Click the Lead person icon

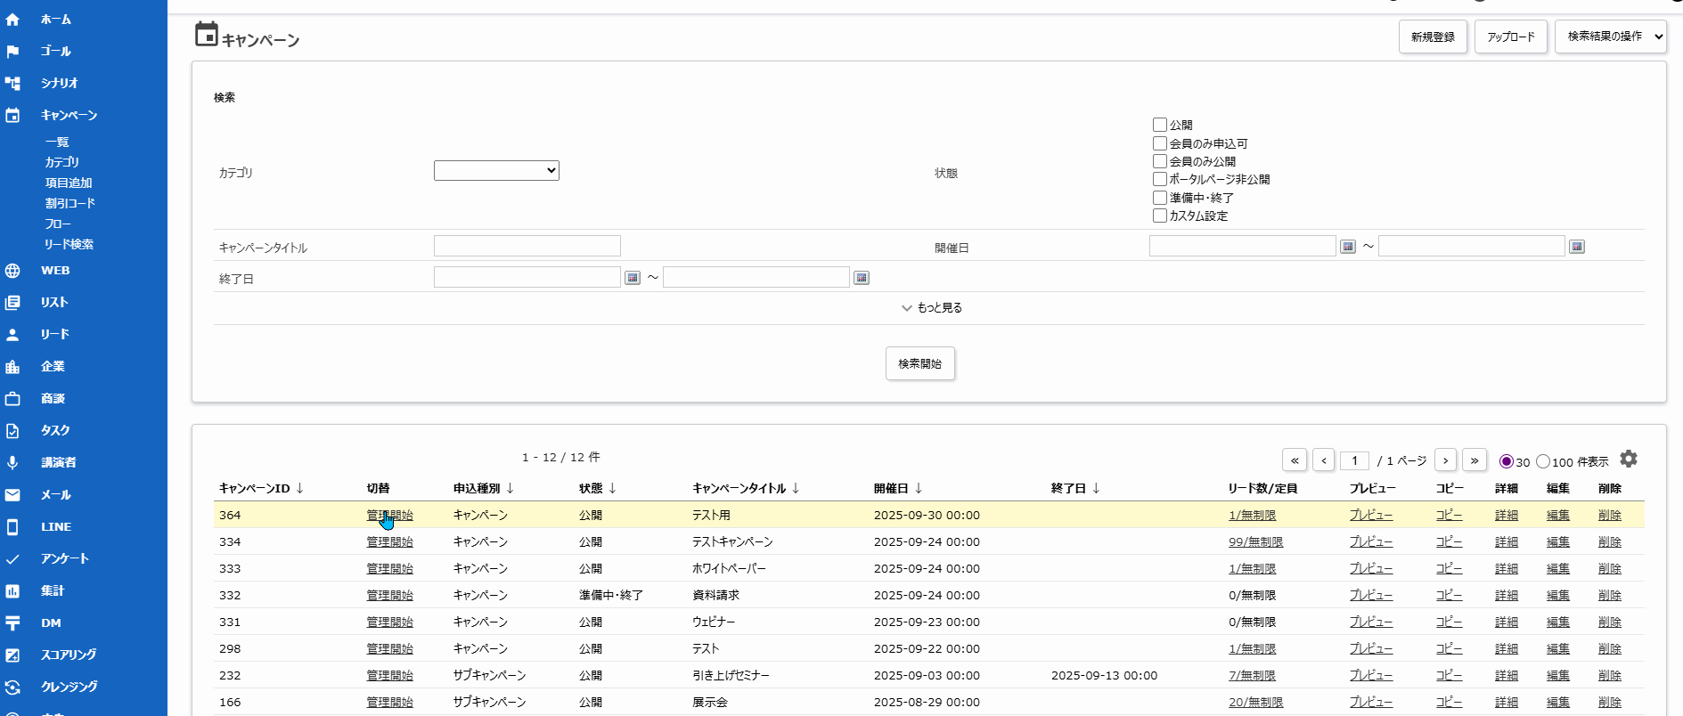click(12, 335)
